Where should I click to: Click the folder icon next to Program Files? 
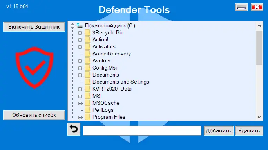tap(87, 117)
